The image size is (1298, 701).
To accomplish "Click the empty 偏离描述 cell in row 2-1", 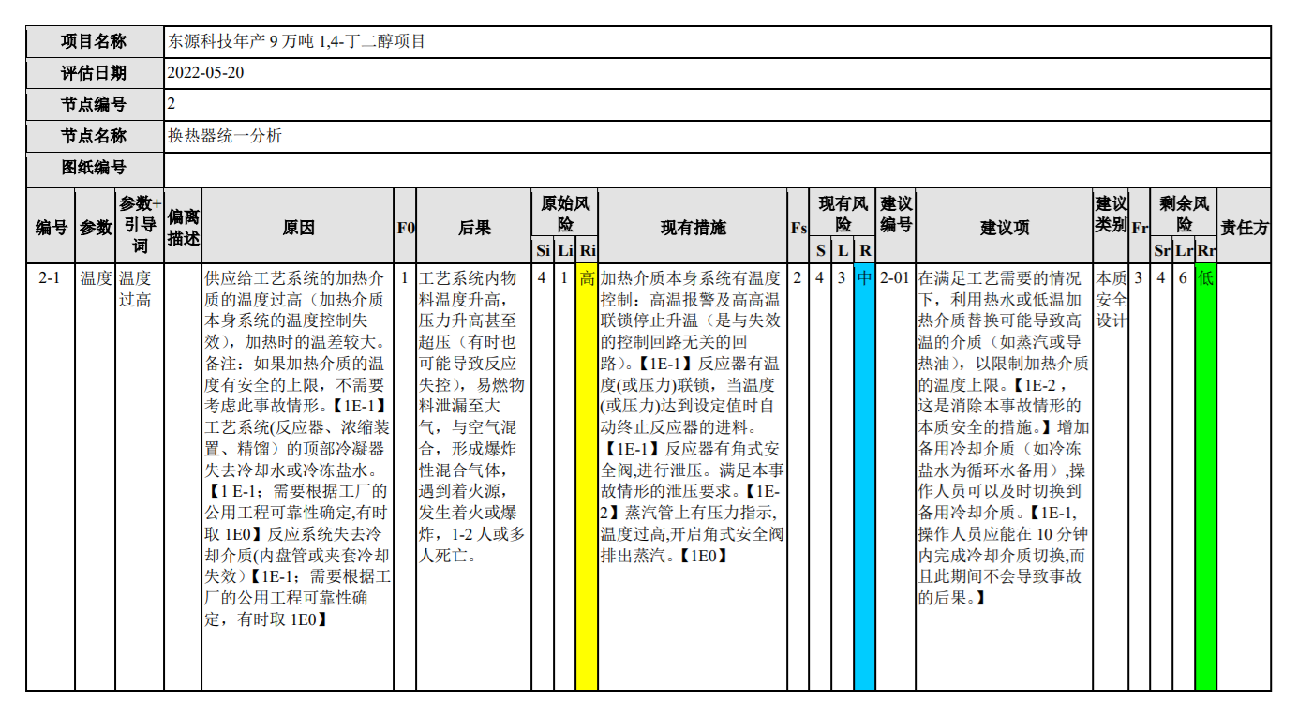I will 183,478.
